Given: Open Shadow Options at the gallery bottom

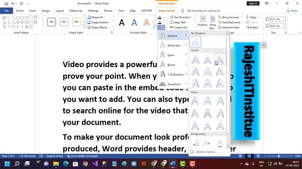Looking at the screenshot, I should coord(207,152).
